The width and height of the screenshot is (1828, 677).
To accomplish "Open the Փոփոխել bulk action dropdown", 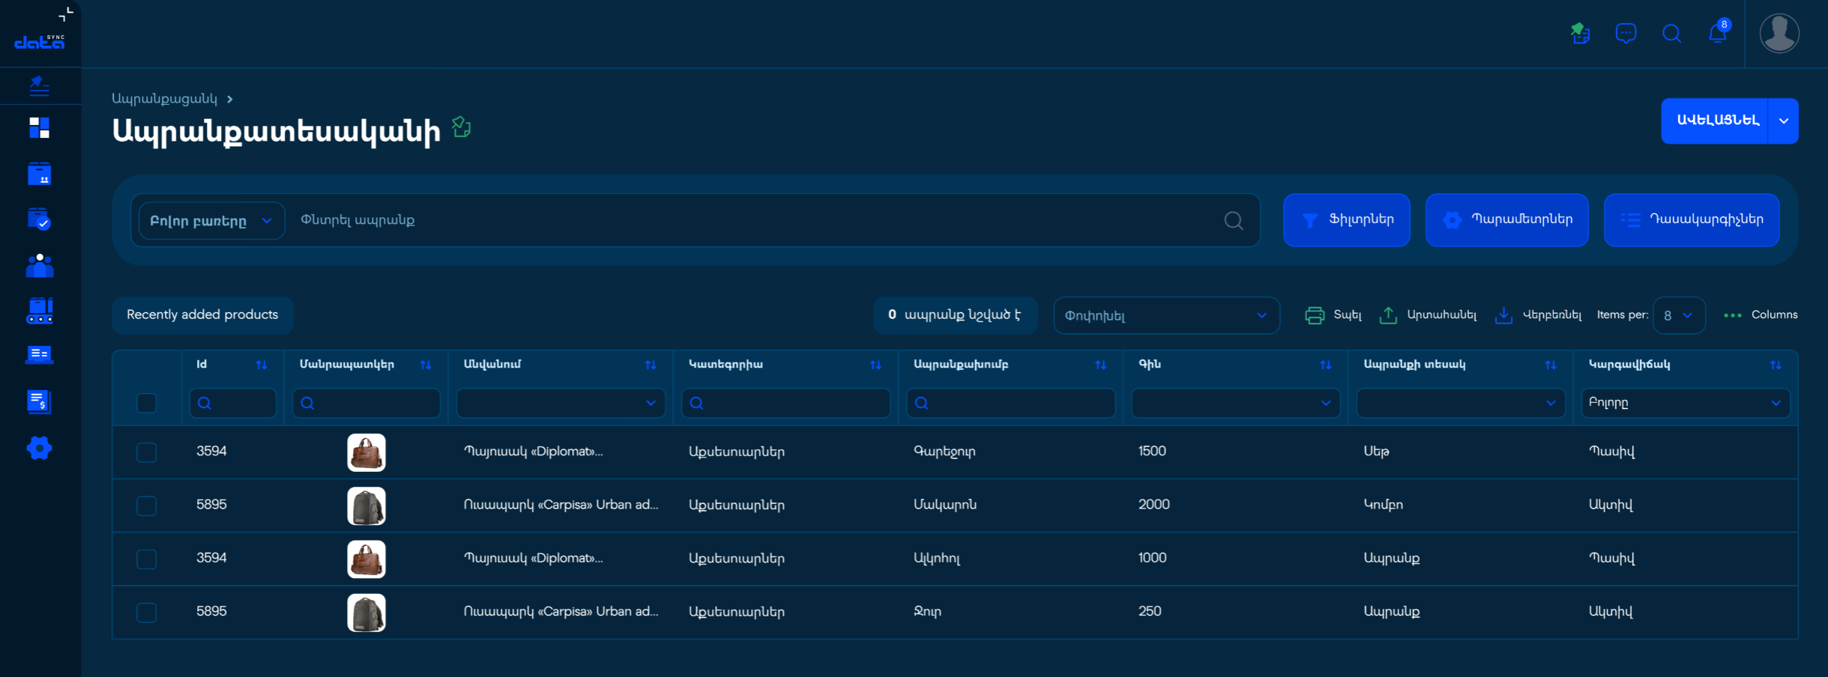I will (1166, 315).
